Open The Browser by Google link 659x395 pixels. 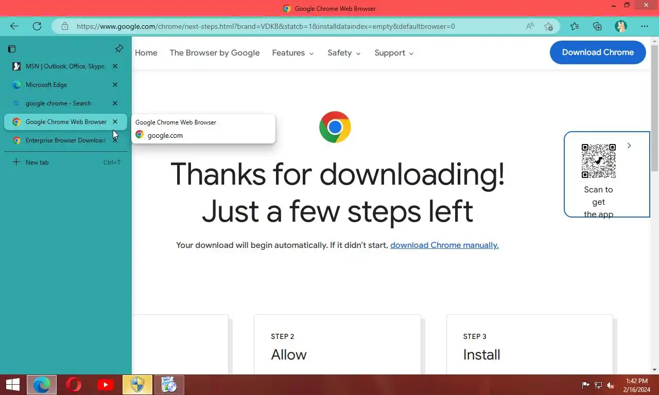215,53
